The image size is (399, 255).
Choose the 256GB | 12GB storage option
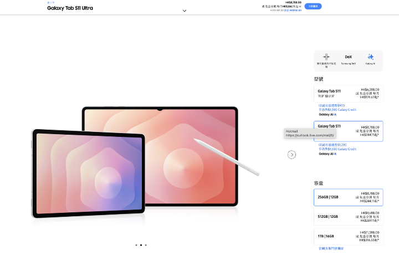348,197
